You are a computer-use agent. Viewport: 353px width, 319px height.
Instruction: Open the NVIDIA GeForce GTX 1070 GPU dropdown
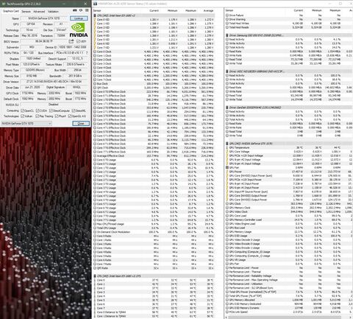tap(26, 123)
